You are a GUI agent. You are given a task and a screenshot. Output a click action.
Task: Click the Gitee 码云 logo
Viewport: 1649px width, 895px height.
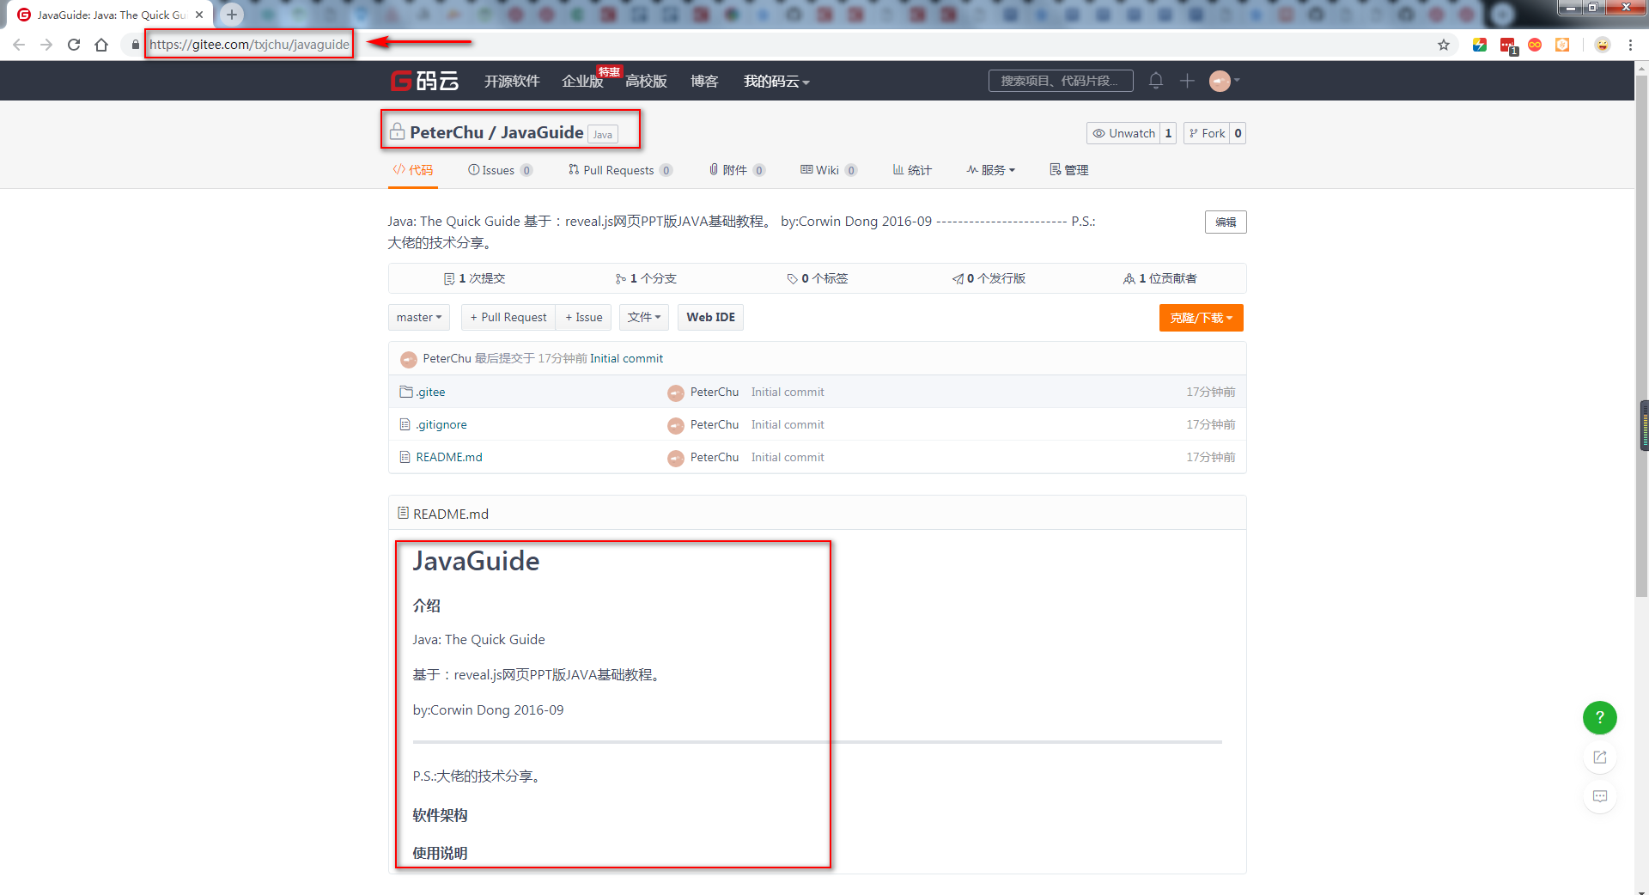(424, 81)
